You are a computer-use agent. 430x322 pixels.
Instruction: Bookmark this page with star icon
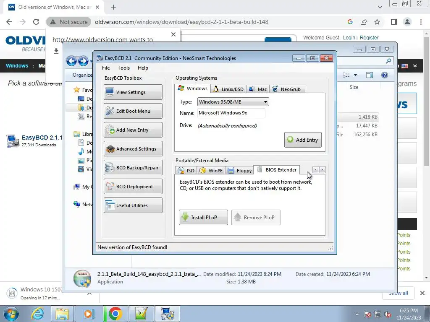377,22
